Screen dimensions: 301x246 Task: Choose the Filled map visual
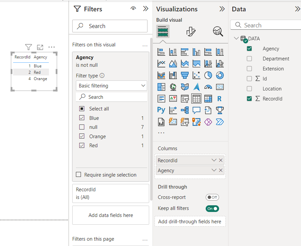point(185,87)
